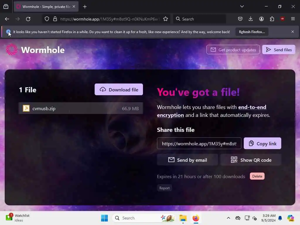Open the taskbar clock 3:29 AM
300x225 pixels.
point(268,218)
